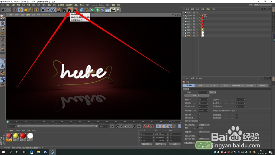
Task: Select the 工程设置 tab
Action: click(x=189, y=86)
